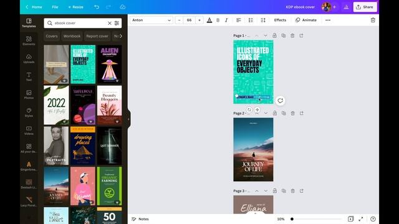Choose the Beauty Bloggers template
399x224 pixels.
[110, 105]
